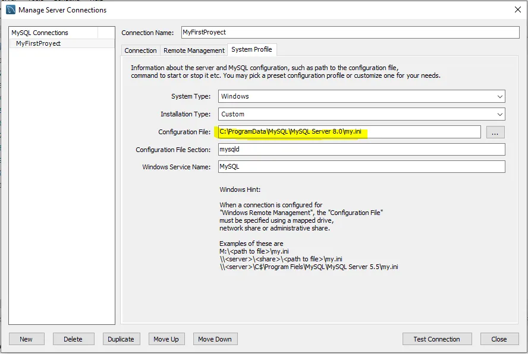Expand the Installation Type dropdown

click(x=362, y=114)
